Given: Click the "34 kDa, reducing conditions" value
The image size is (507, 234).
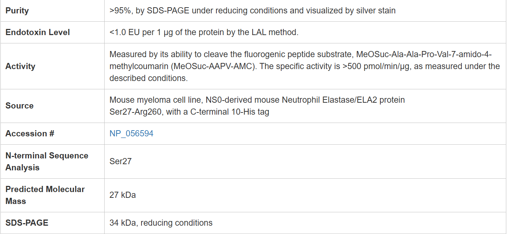Looking at the screenshot, I should coord(161,223).
